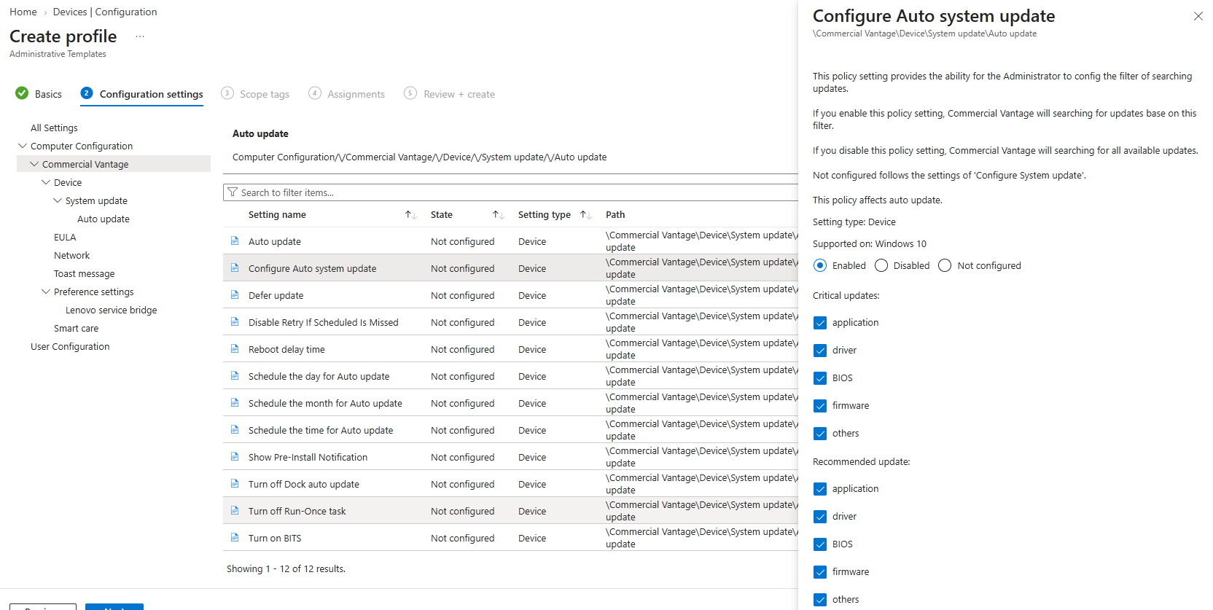1213x610 pixels.
Task: Switch to the Scope tags step
Action: [255, 94]
